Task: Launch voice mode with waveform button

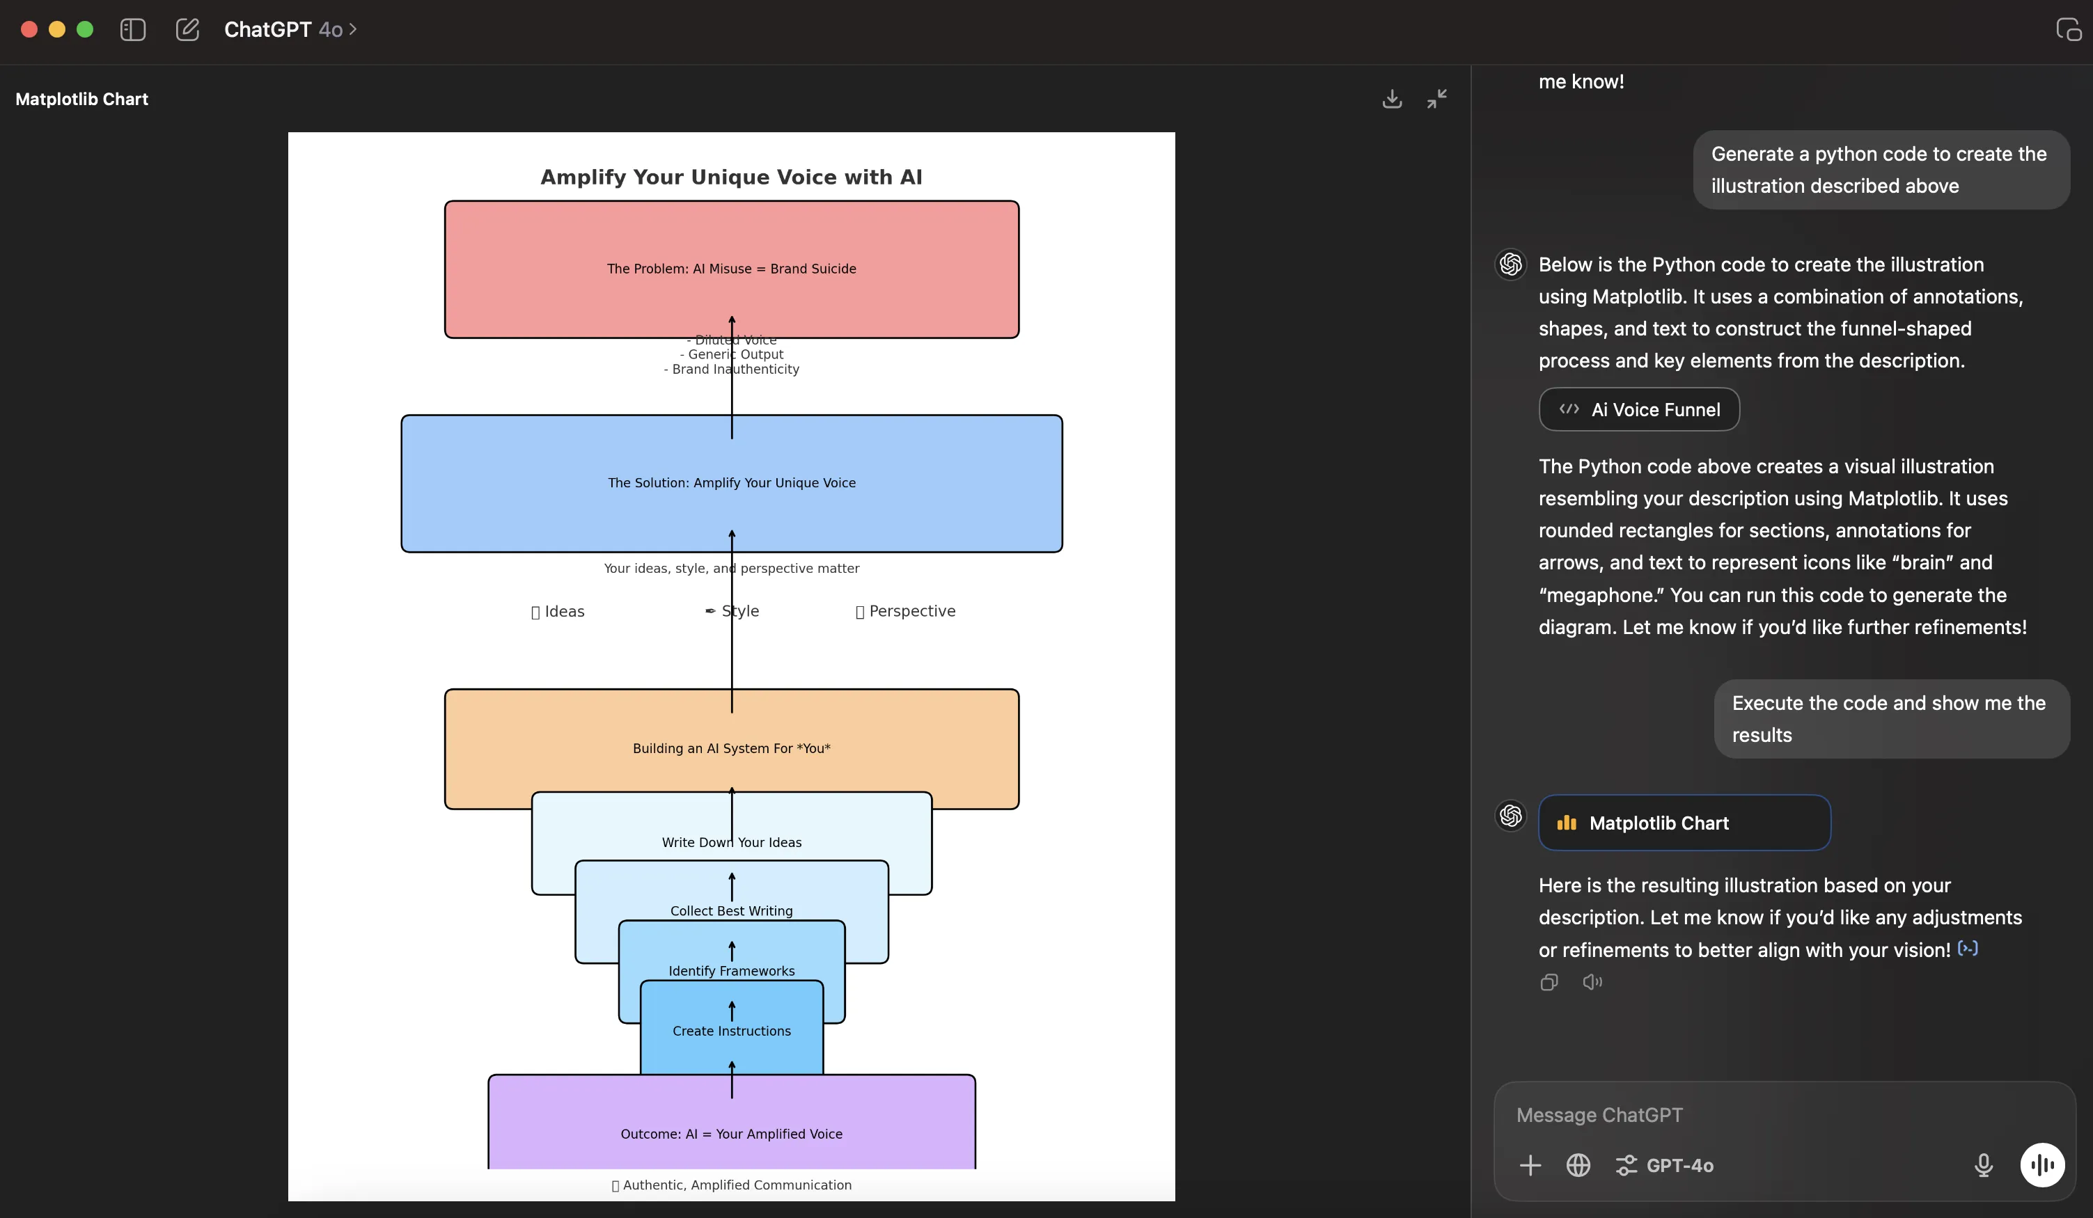Action: (2042, 1166)
